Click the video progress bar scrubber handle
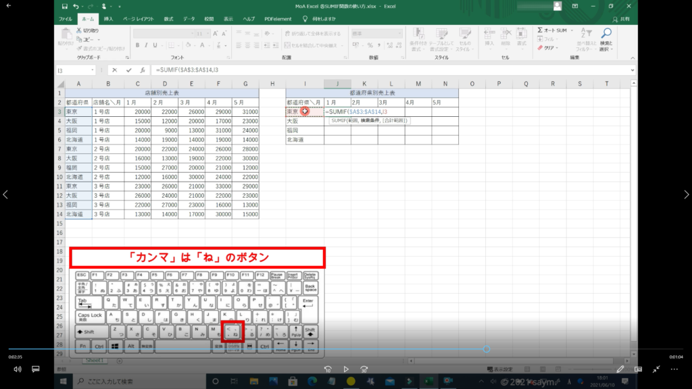692x389 pixels. tap(487, 349)
